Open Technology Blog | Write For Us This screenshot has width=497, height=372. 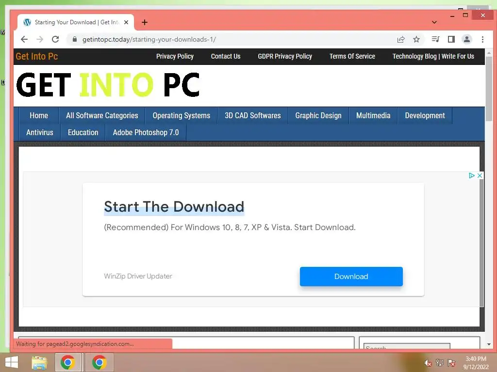tap(433, 56)
